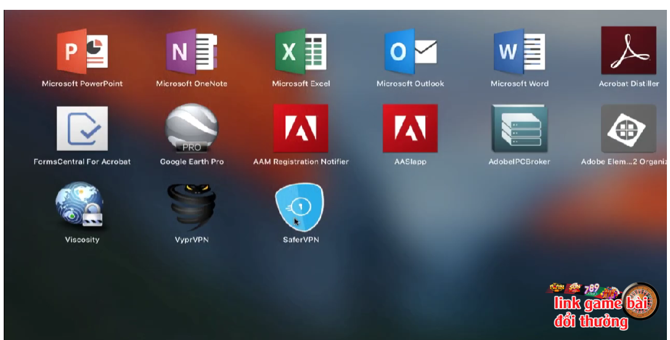The image size is (670, 340).
Task: Click the "AAM Registration Notifier" label
Action: click(x=301, y=162)
